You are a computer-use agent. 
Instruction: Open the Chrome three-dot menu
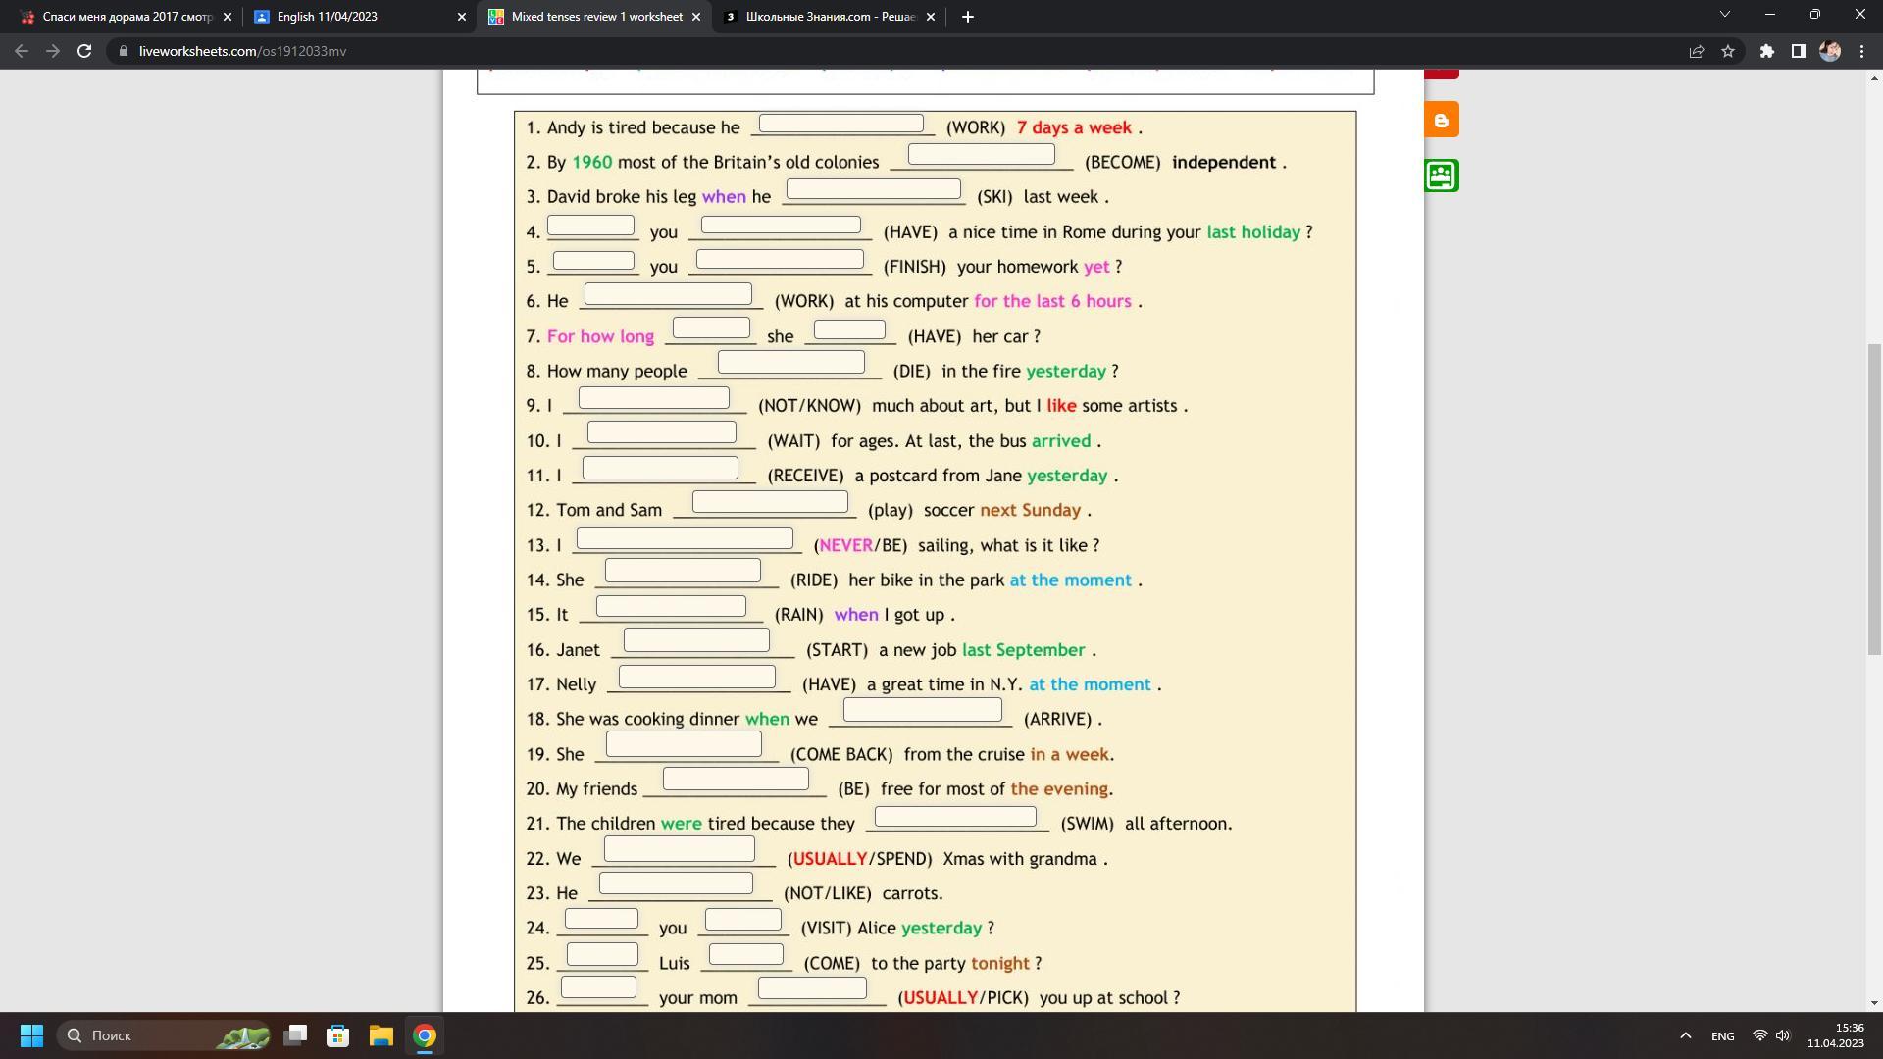[x=1861, y=51]
